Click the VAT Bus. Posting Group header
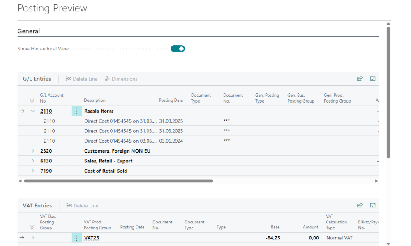The width and height of the screenshot is (411, 246). 48,222
